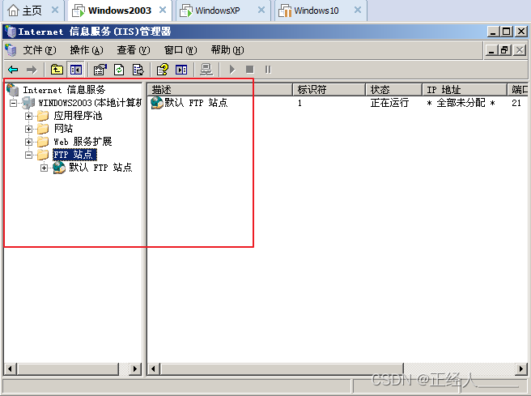The height and width of the screenshot is (396, 531).
Task: Select the FTP 站点 folder in the tree
Action: pos(74,155)
